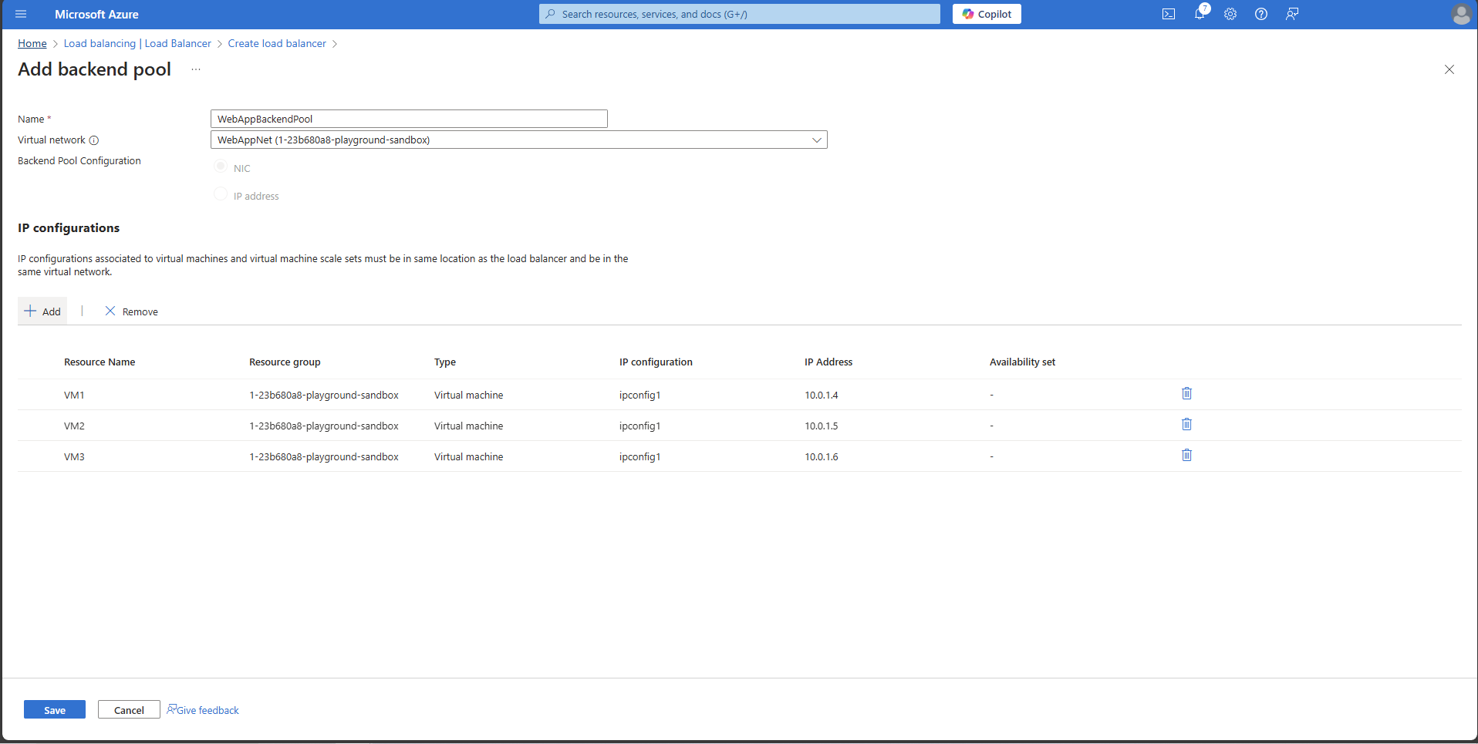The height and width of the screenshot is (744, 1478).
Task: Return to Create load balancer breadcrumb
Action: [277, 43]
